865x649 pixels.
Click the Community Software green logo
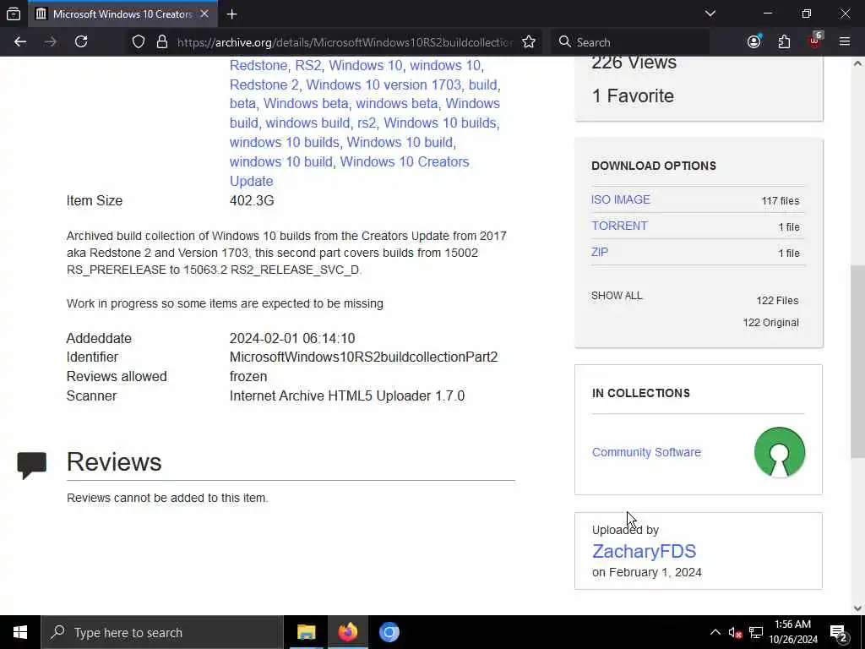click(x=780, y=452)
